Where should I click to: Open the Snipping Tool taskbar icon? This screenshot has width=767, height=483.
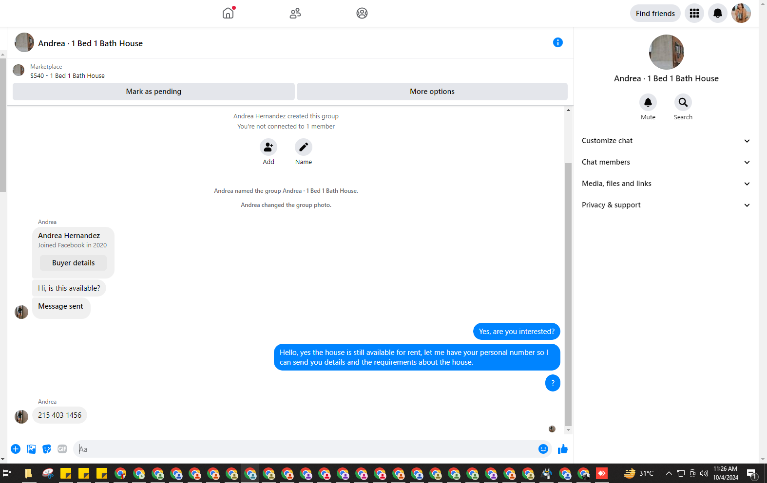pyautogui.click(x=48, y=473)
